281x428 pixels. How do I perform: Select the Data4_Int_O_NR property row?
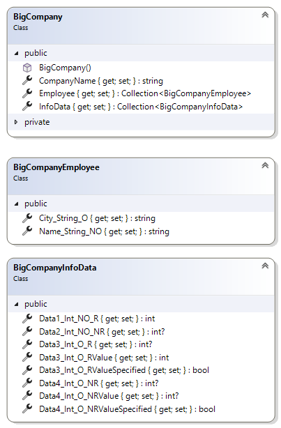pyautogui.click(x=141, y=383)
